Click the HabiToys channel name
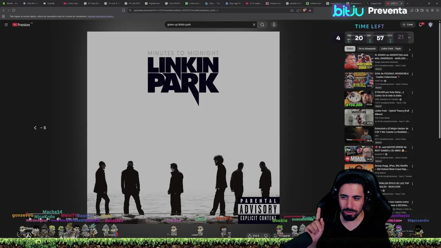 [x=379, y=81]
